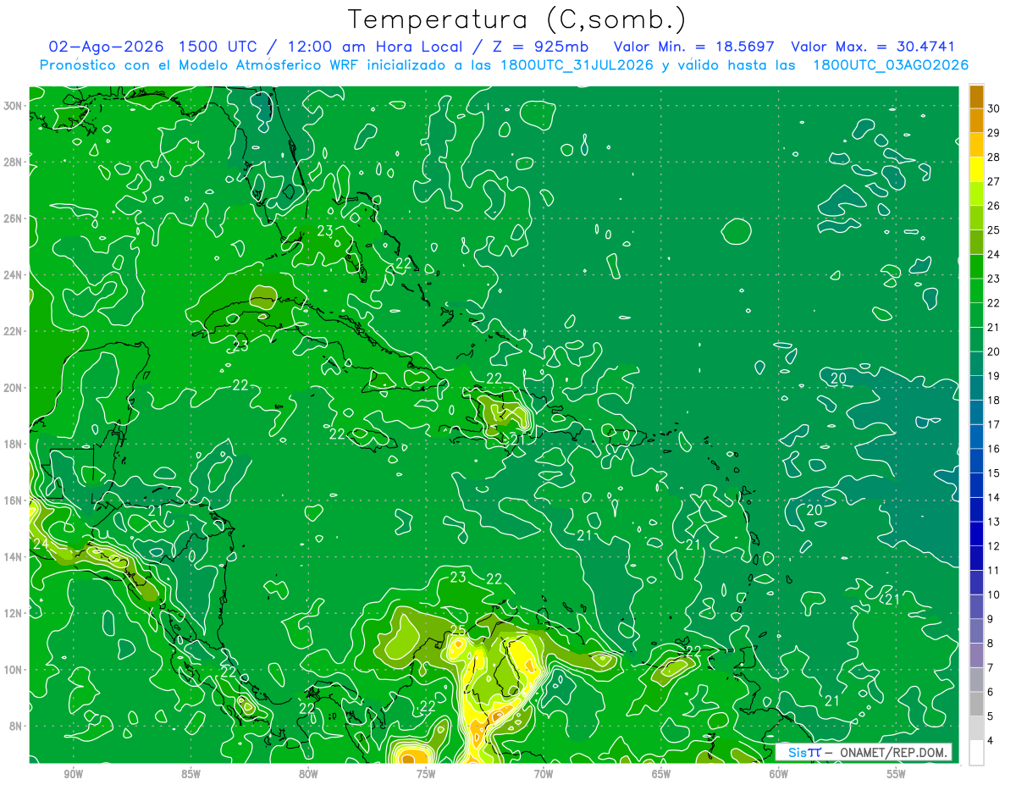Click the "8N" latitude axis label
Screen dimensions: 1016x785
[x=15, y=726]
